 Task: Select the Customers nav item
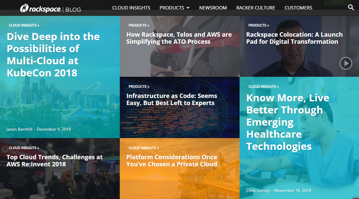pyautogui.click(x=298, y=8)
